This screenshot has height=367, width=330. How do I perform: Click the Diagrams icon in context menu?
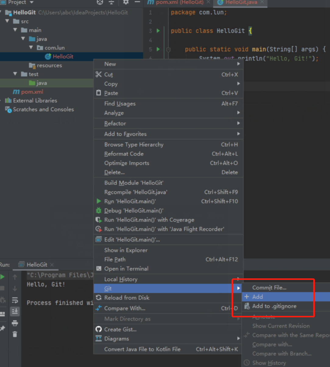[x=98, y=339]
